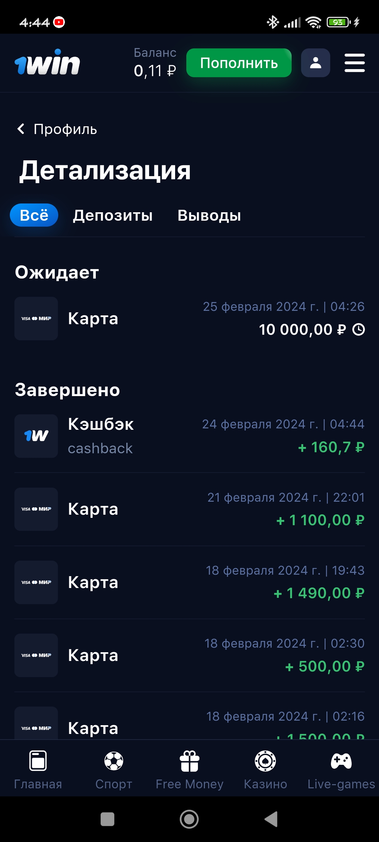The height and width of the screenshot is (842, 379).
Task: Go to Главная home icon
Action: [x=38, y=761]
